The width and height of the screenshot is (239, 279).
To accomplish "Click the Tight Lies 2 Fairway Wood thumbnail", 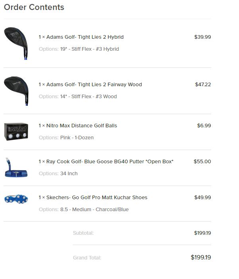I will click(16, 91).
